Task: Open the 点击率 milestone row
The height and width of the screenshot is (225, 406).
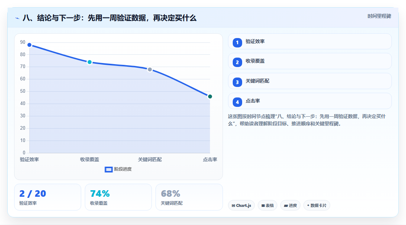Action: 310,101
